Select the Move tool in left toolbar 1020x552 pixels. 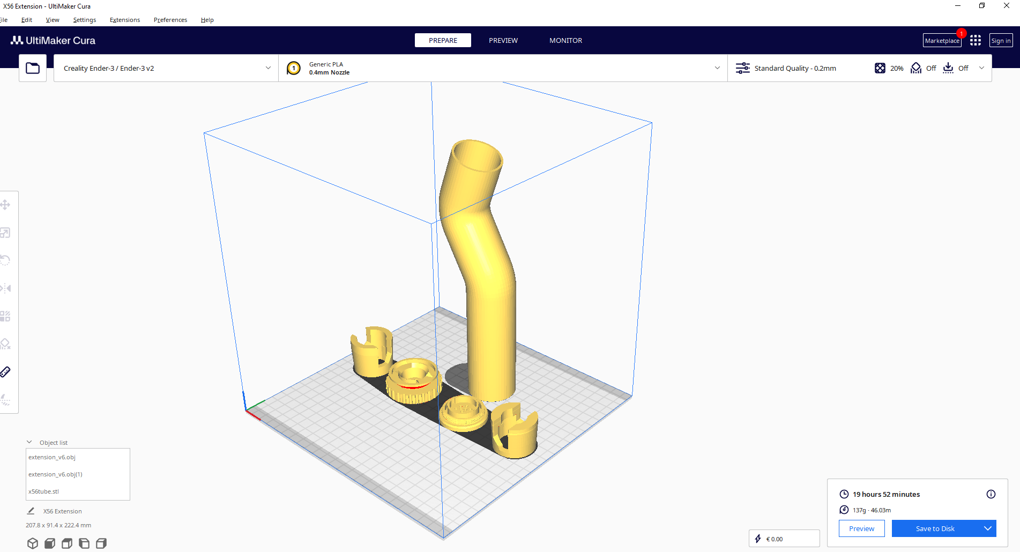tap(5, 205)
